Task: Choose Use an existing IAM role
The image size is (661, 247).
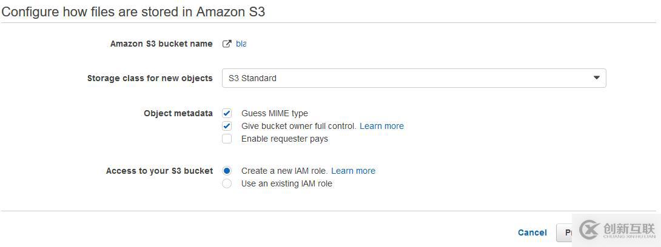Action: (227, 183)
